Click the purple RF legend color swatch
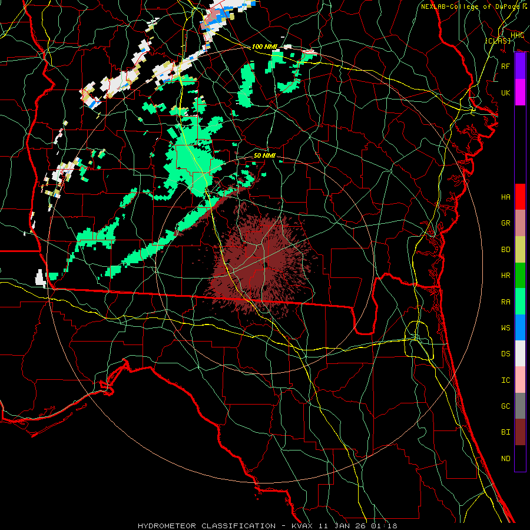The image size is (530, 530). point(520,66)
